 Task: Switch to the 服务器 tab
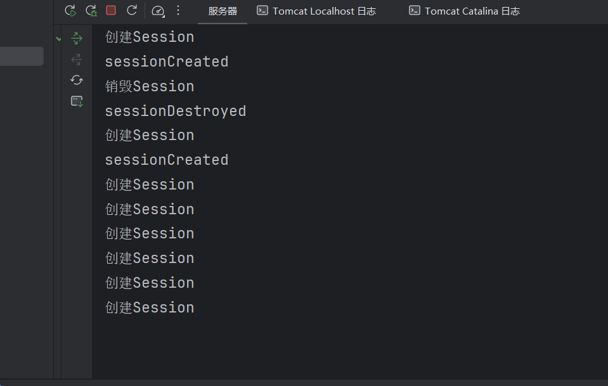(223, 11)
